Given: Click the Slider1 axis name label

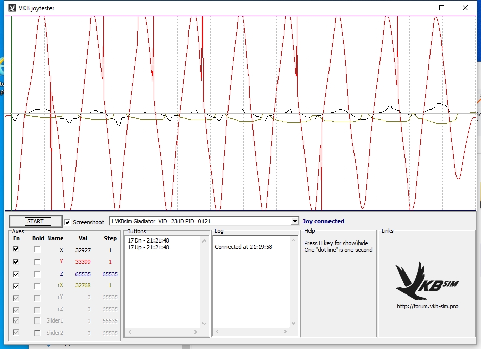Looking at the screenshot, I should pyautogui.click(x=55, y=320).
